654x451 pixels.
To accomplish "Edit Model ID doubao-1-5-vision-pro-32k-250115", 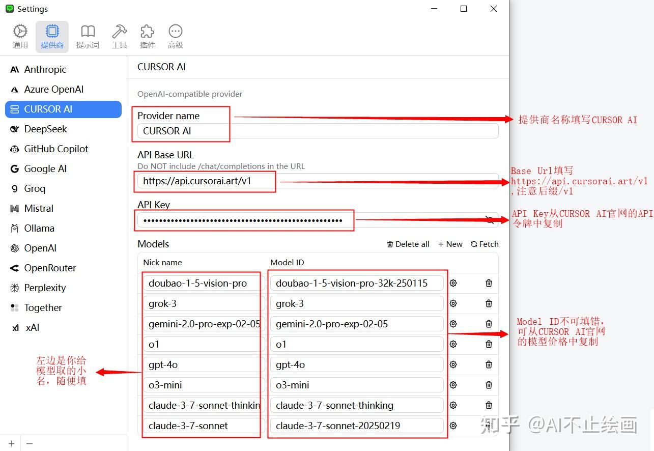I will (357, 283).
